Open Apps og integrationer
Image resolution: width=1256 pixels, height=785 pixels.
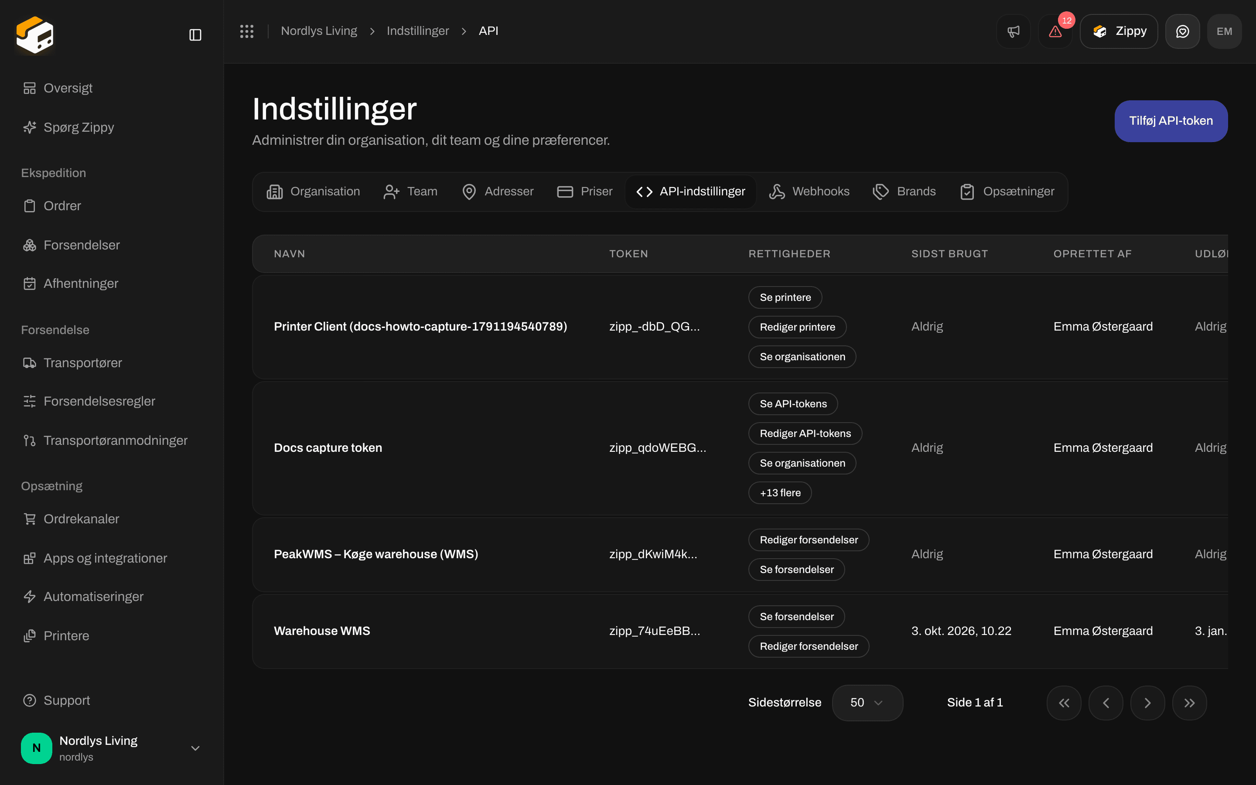point(112,558)
